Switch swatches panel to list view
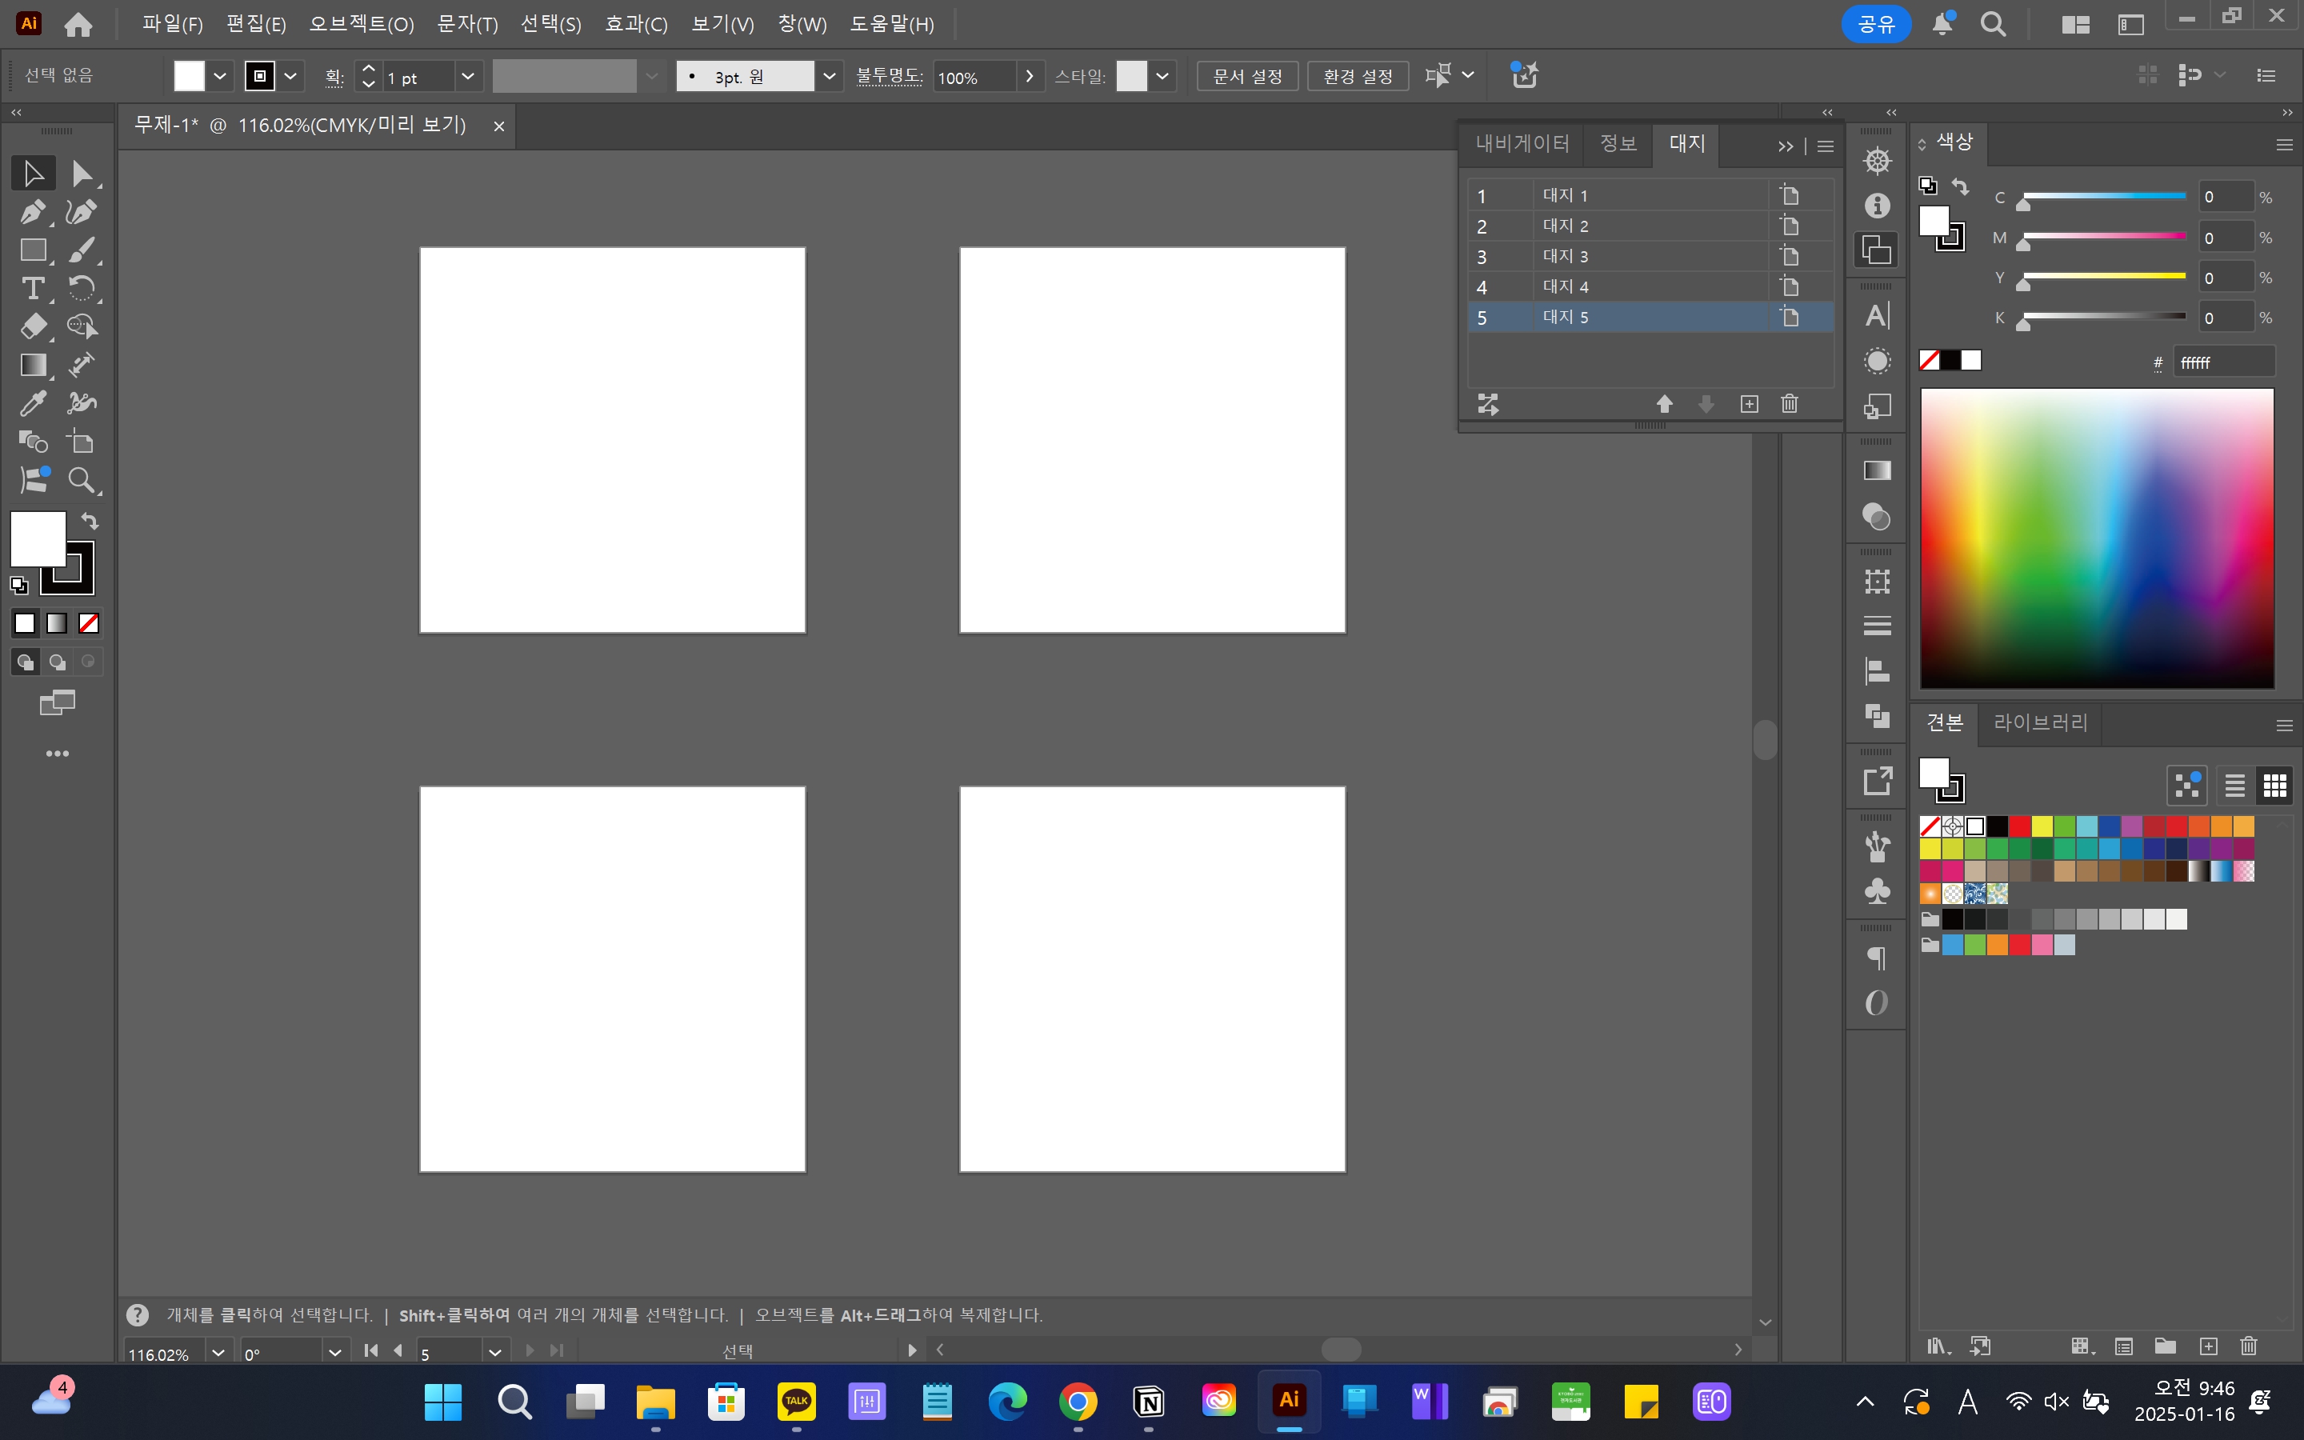Image resolution: width=2304 pixels, height=1440 pixels. [2234, 786]
